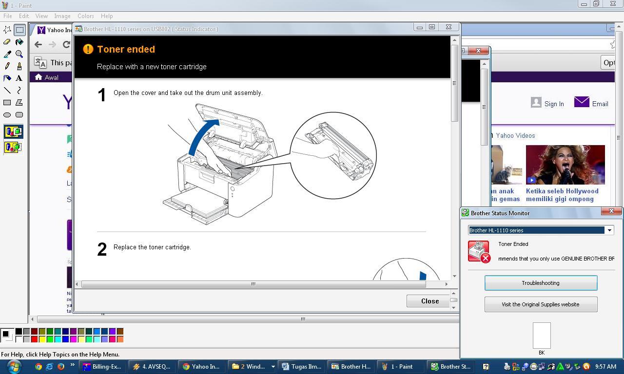
Task: Pick the black color from the palette
Action: pyautogui.click(x=19, y=331)
